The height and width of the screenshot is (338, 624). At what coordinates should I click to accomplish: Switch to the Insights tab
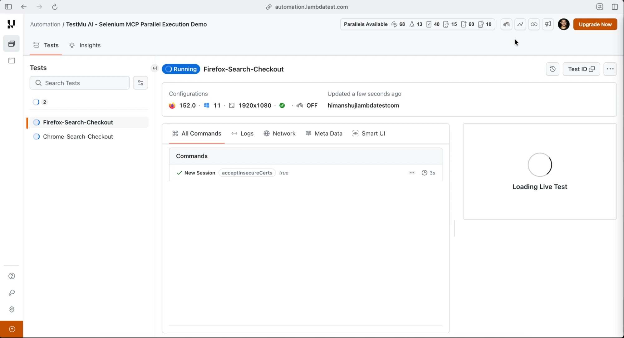tap(85, 45)
